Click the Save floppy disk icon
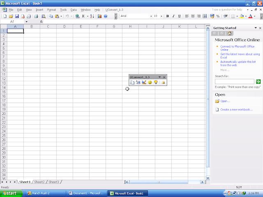 [17, 16]
